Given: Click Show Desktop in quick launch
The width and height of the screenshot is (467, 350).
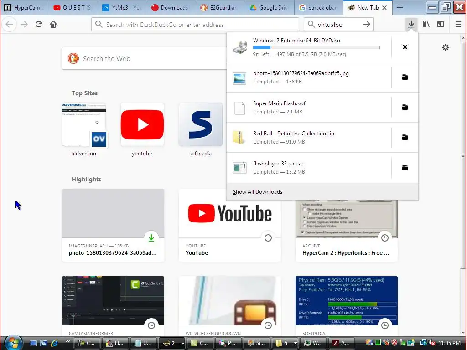Looking at the screenshot, I should [33, 343].
